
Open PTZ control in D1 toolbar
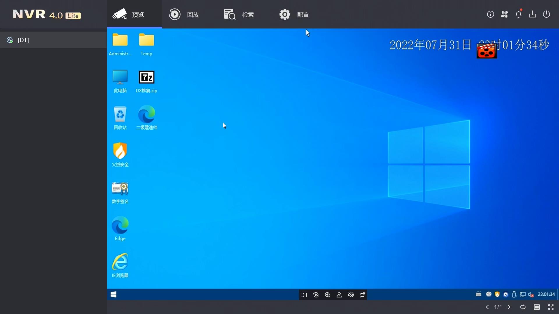pyautogui.click(x=339, y=295)
